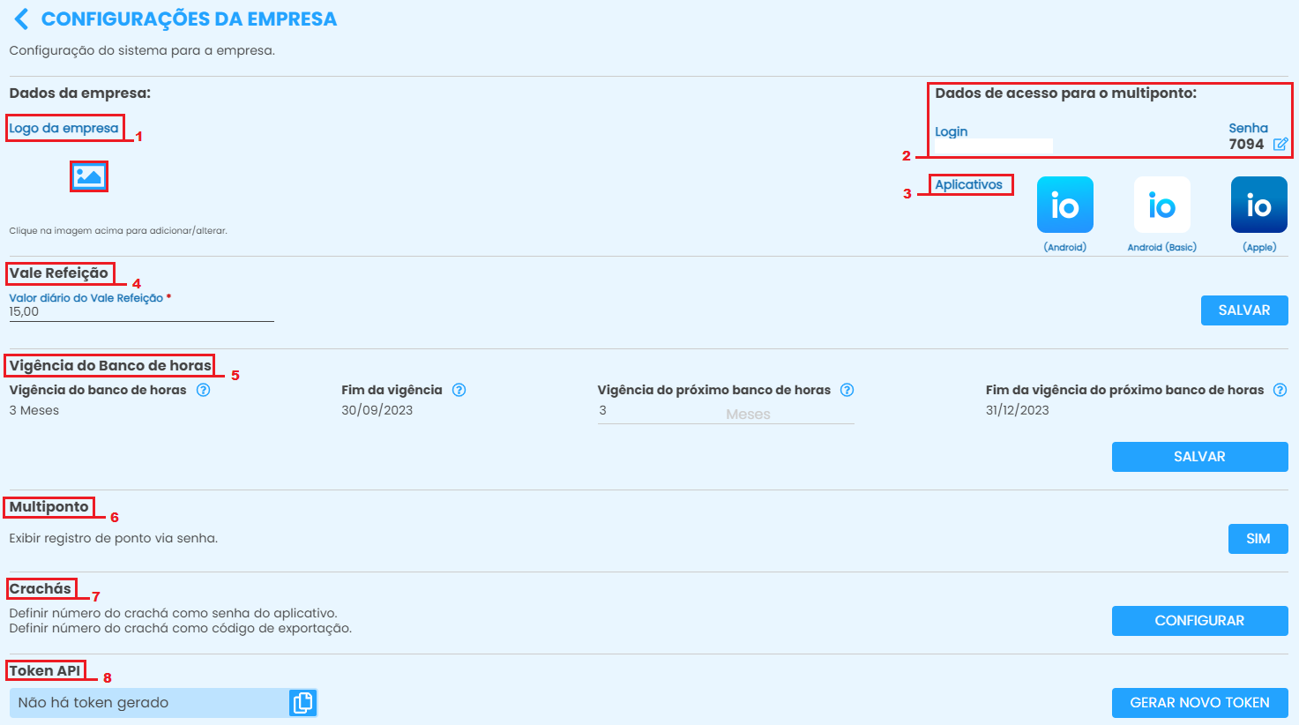This screenshot has width=1299, height=725.
Task: Save the Vale Refeição value
Action: click(1243, 310)
